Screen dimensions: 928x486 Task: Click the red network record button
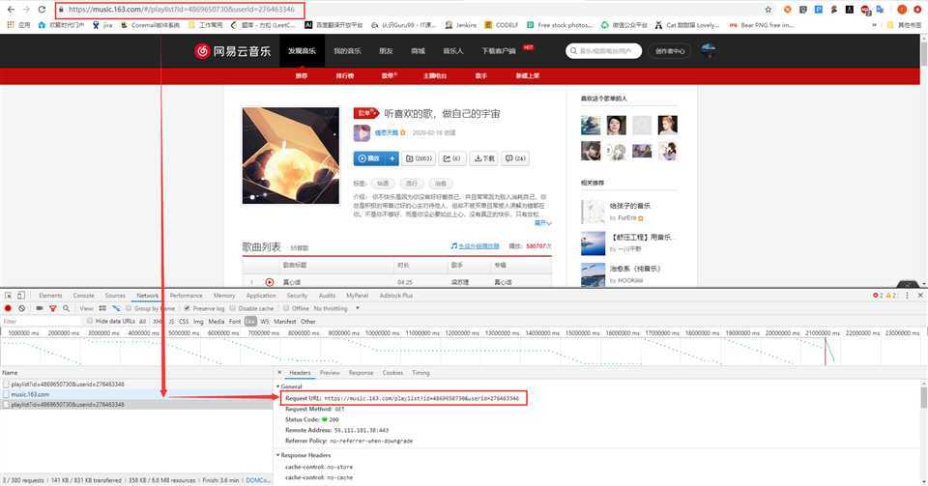coord(9,308)
